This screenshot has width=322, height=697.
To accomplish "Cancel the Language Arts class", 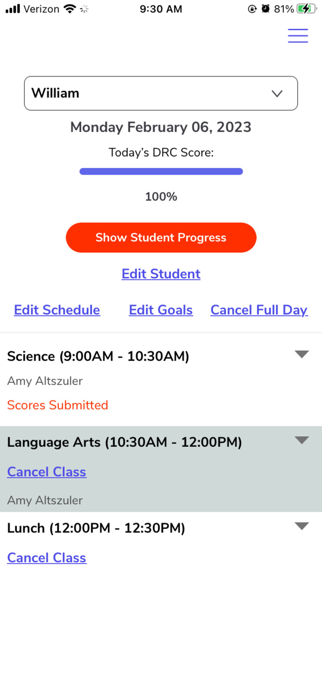I will [x=46, y=472].
